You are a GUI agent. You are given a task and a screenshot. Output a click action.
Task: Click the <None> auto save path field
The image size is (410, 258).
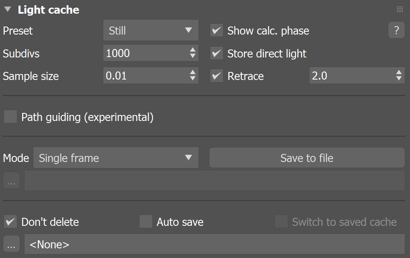click(215, 244)
